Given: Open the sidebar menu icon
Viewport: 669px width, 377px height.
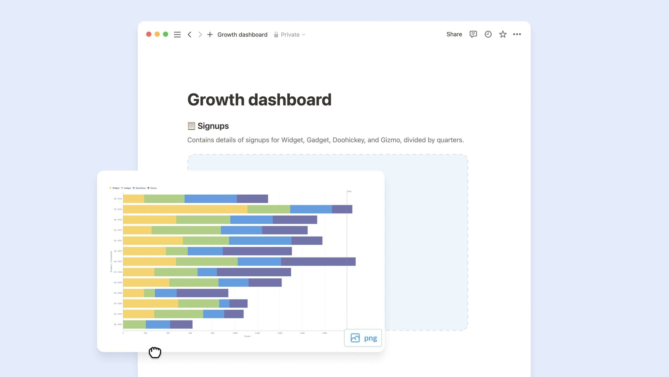Looking at the screenshot, I should 177,34.
